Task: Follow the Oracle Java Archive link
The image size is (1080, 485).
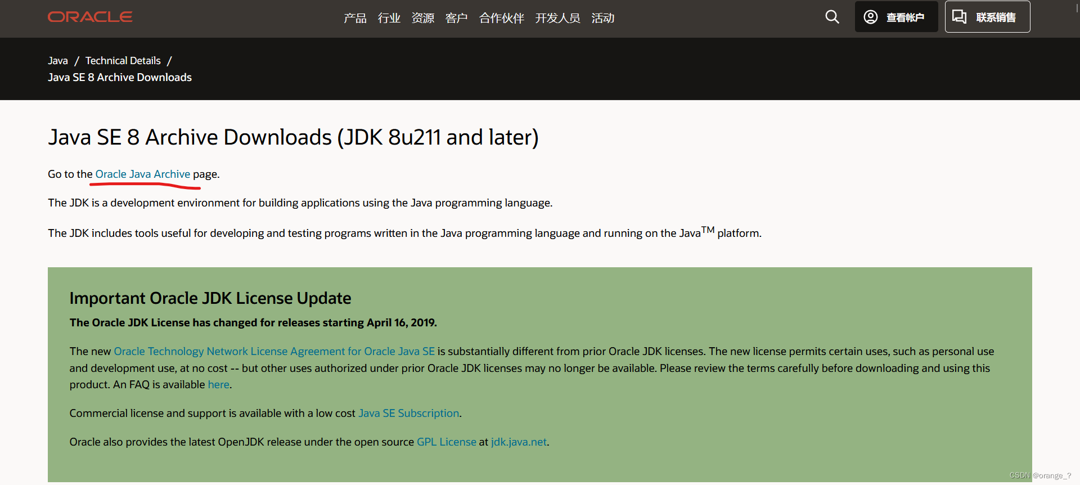Action: [143, 174]
